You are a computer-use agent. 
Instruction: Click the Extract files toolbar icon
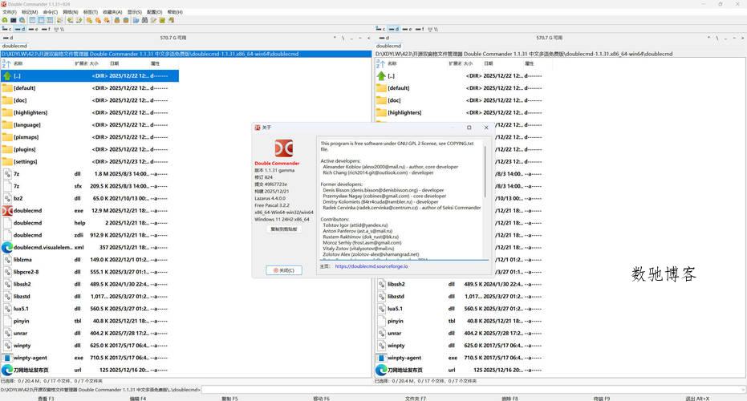coord(126,20)
